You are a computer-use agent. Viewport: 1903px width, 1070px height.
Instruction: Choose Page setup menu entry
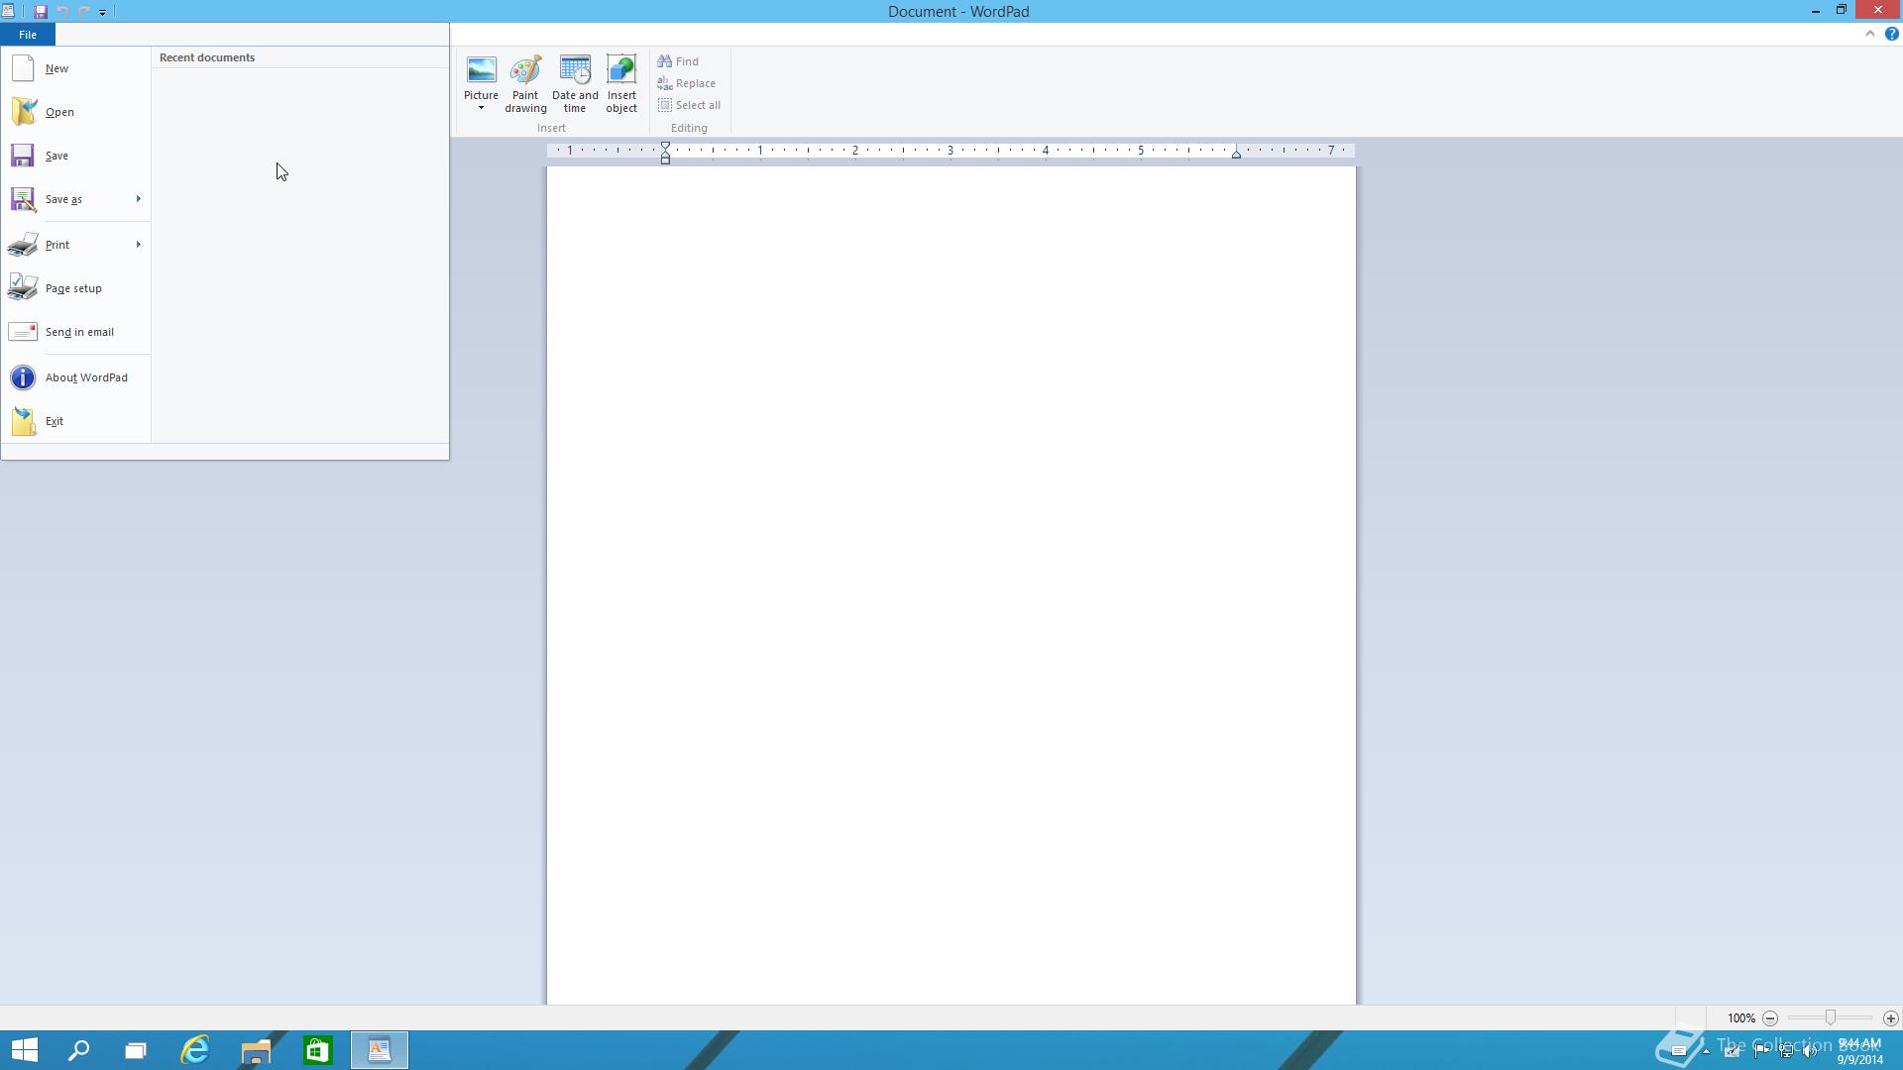[76, 288]
